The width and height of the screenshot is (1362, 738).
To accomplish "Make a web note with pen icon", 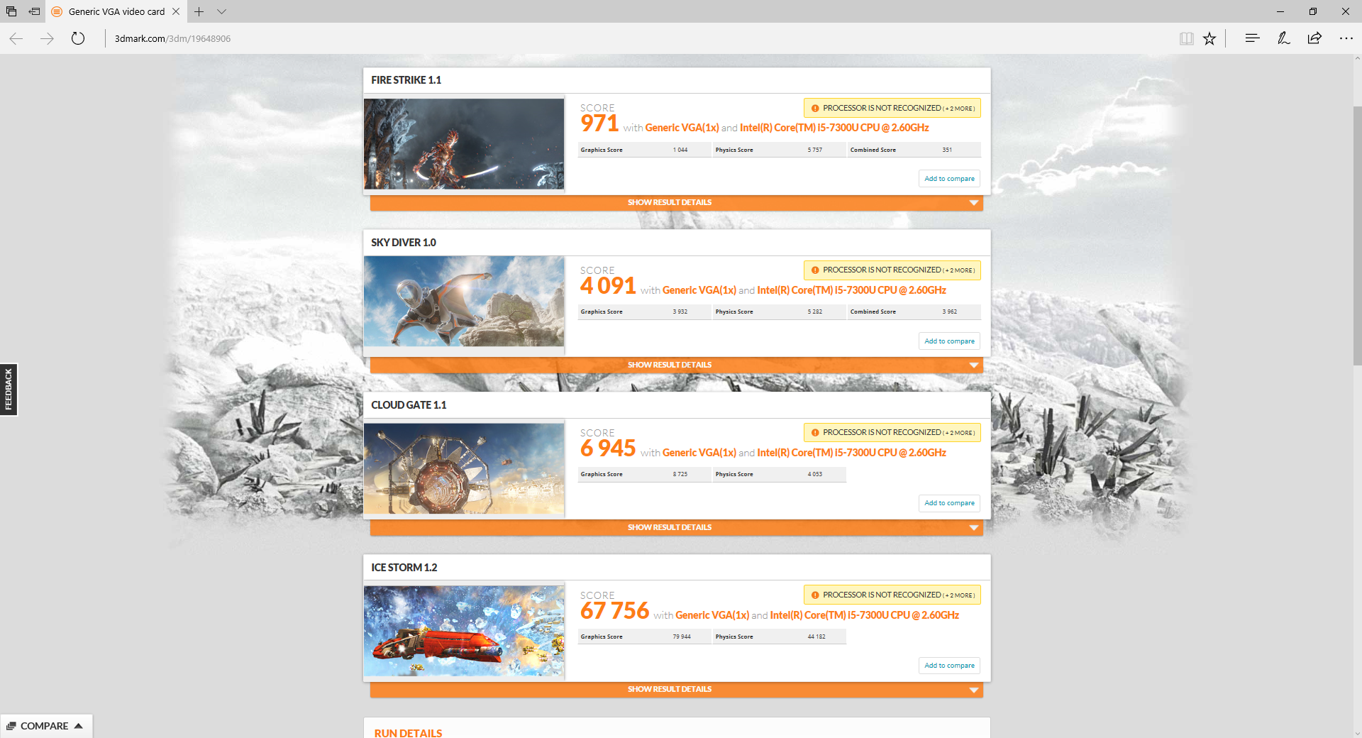I will pos(1283,38).
